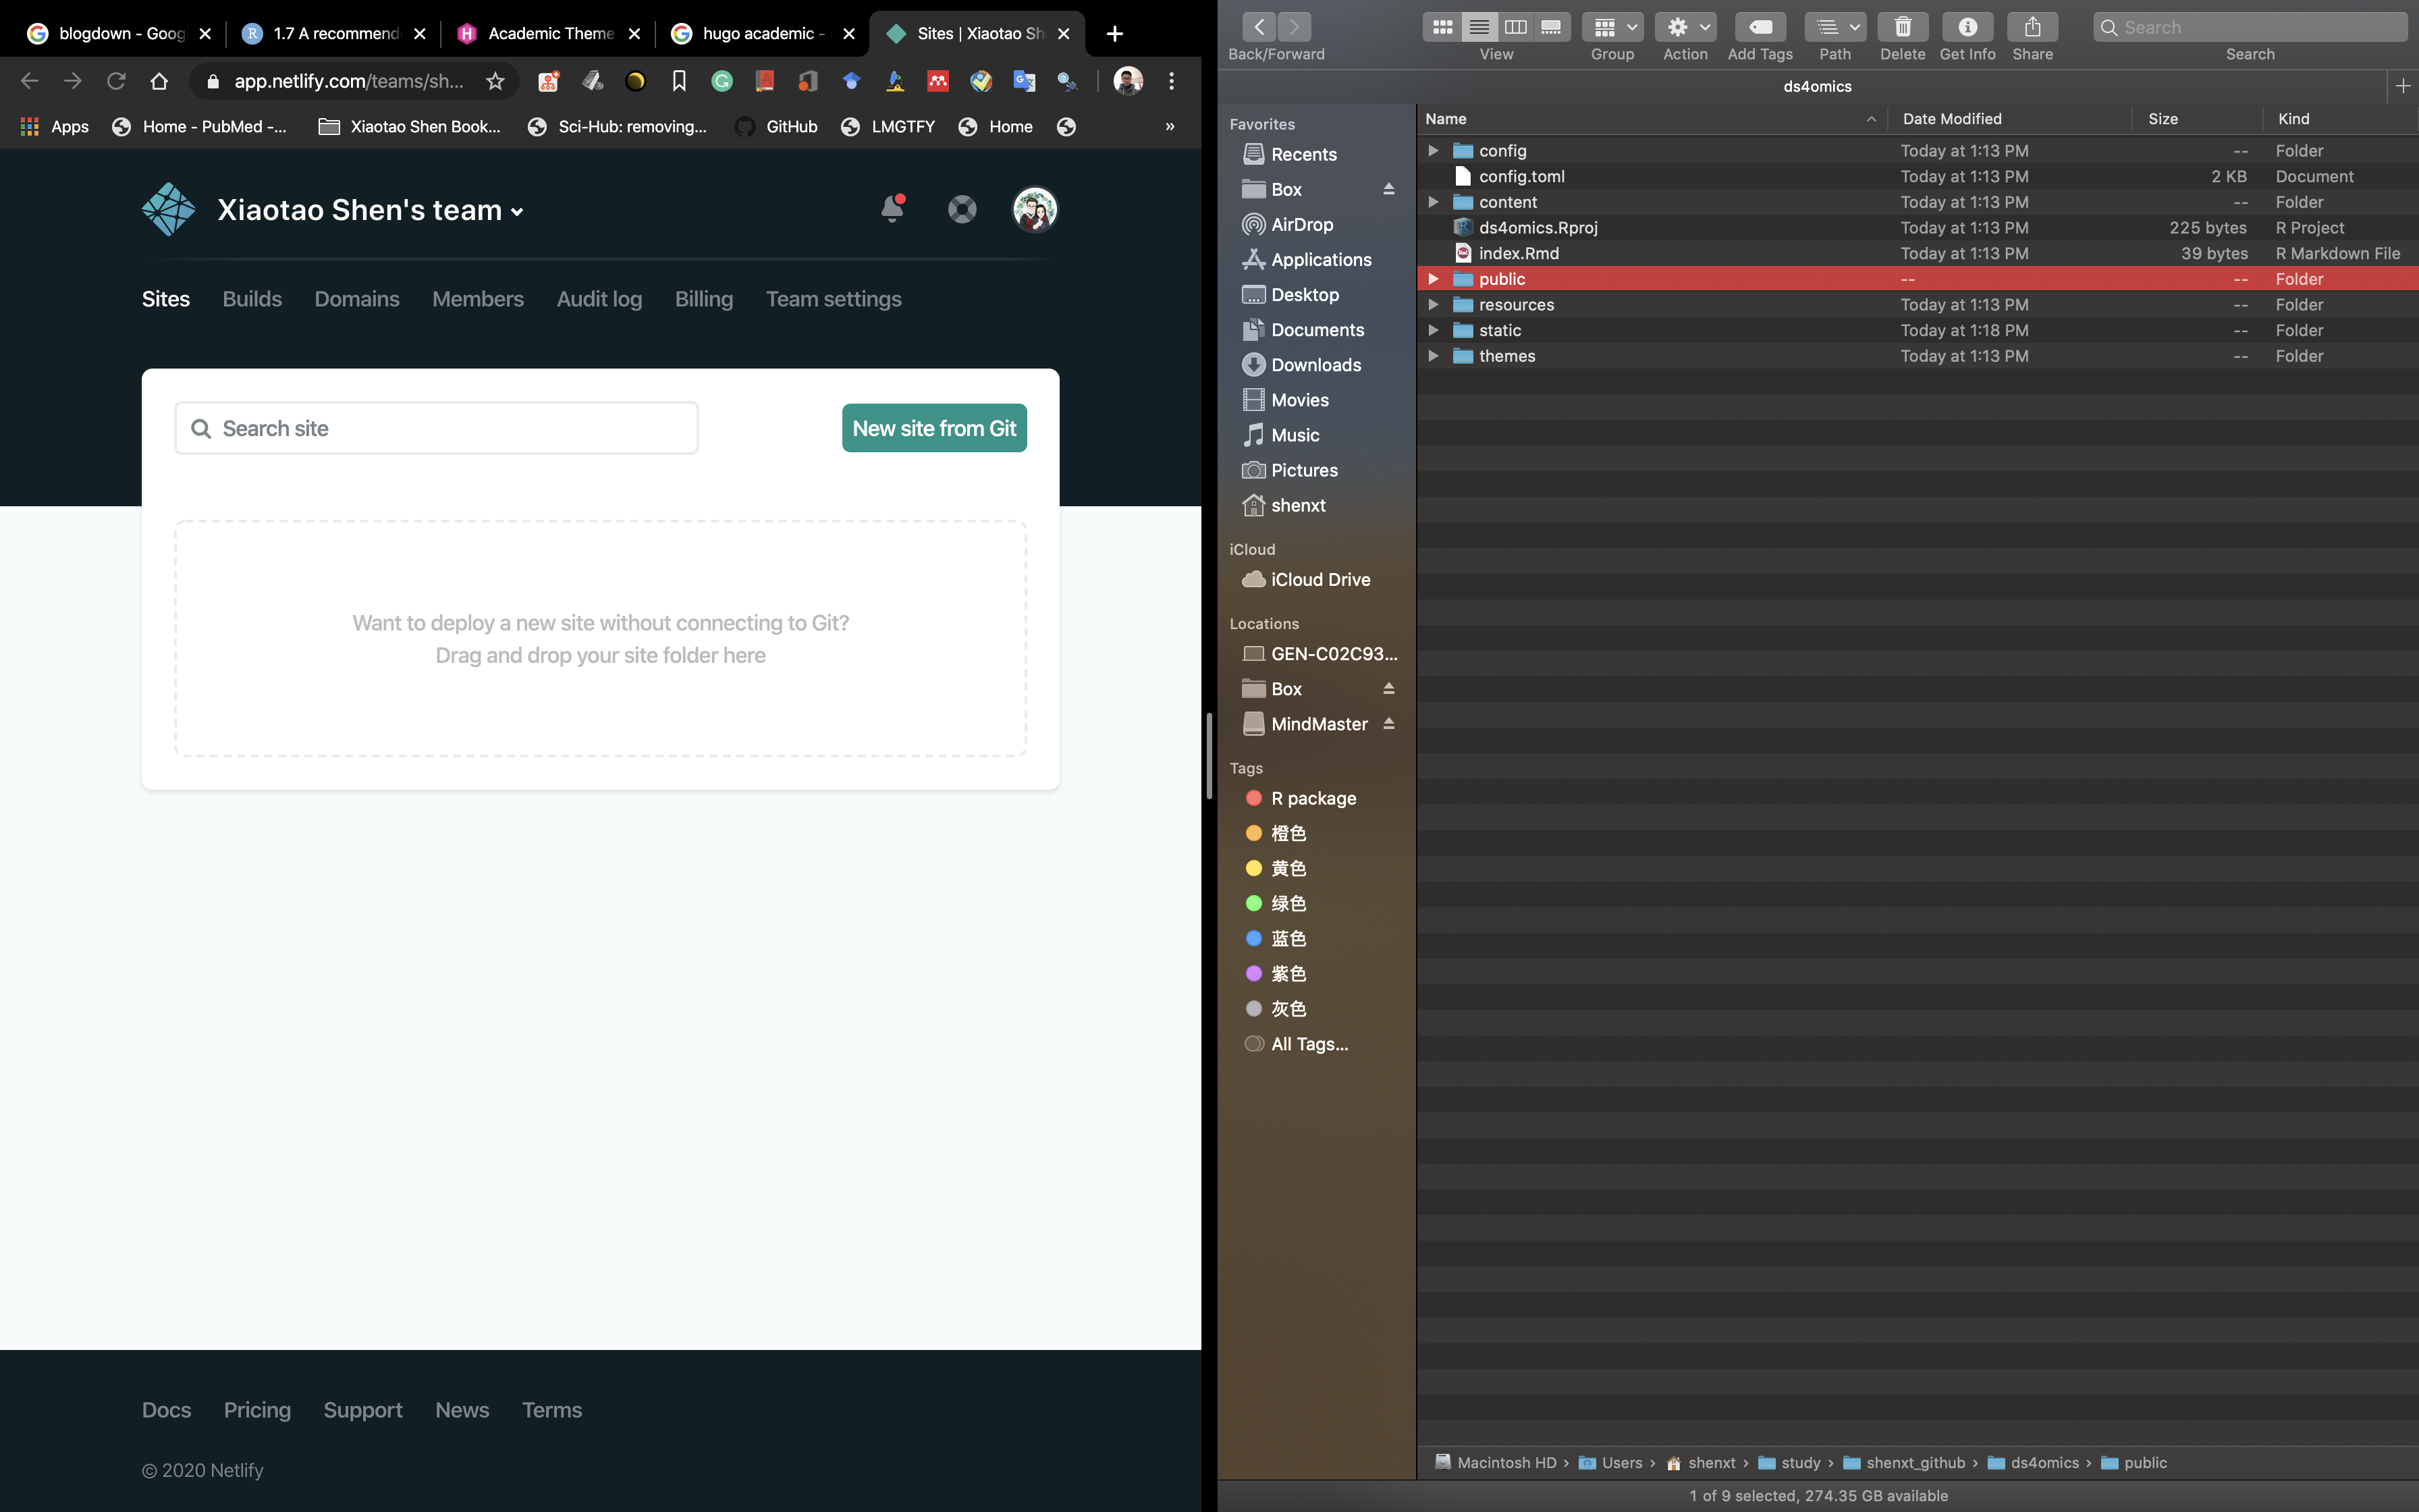Expand the public folder disclosure triangle
2419x1512 pixels.
(x=1432, y=279)
